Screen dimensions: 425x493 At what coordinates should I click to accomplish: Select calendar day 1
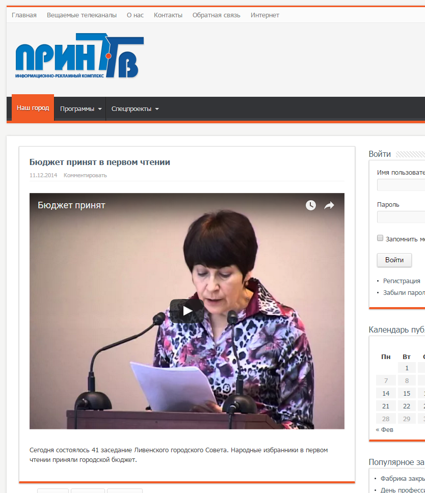(x=407, y=368)
